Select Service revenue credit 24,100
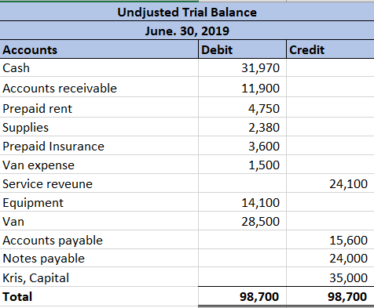 330,183
